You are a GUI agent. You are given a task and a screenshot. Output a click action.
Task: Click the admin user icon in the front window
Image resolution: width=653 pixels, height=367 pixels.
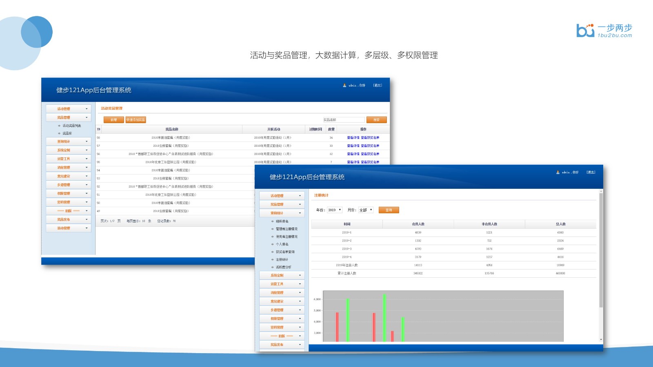pyautogui.click(x=558, y=172)
